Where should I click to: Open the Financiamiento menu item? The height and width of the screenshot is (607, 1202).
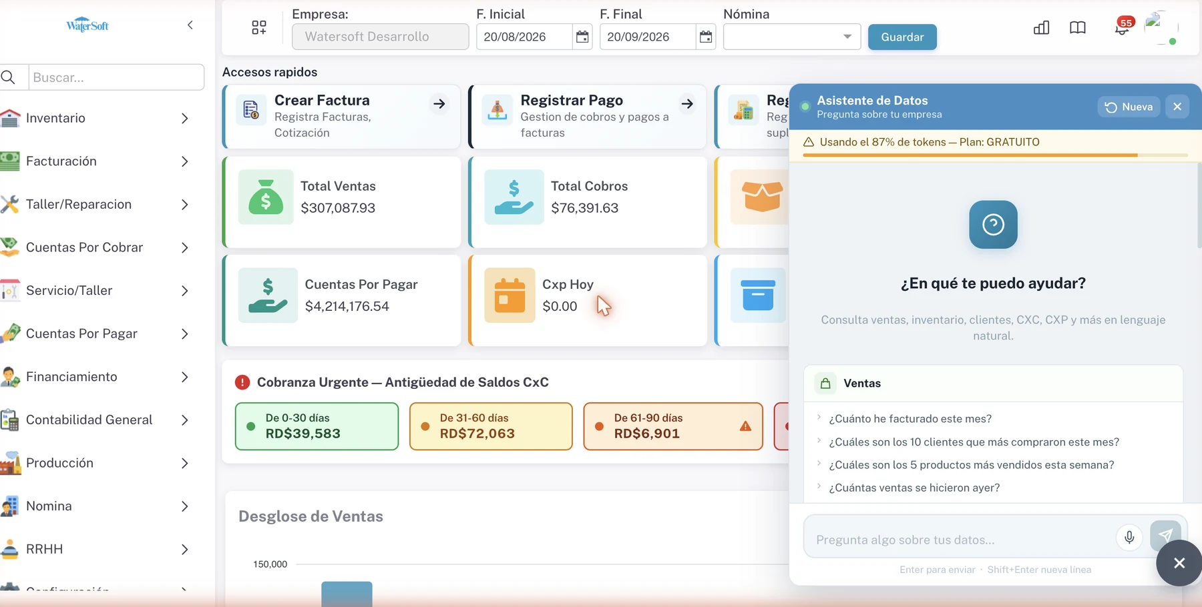tap(97, 377)
